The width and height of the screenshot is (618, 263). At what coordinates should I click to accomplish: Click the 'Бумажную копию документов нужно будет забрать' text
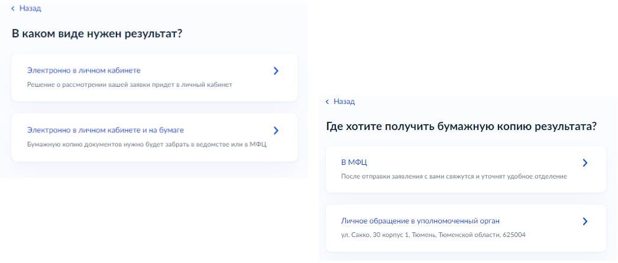(147, 145)
